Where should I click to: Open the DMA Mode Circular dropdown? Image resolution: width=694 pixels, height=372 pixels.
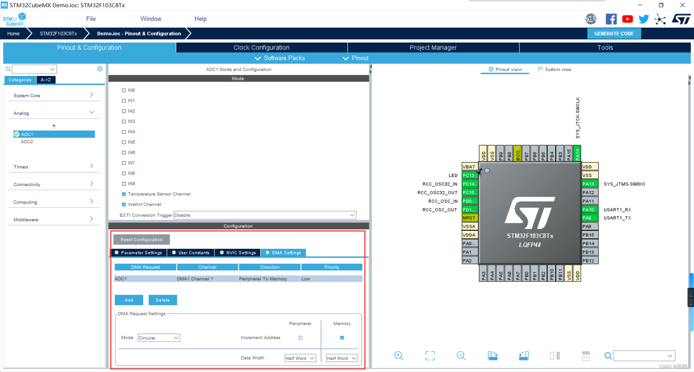pyautogui.click(x=159, y=338)
